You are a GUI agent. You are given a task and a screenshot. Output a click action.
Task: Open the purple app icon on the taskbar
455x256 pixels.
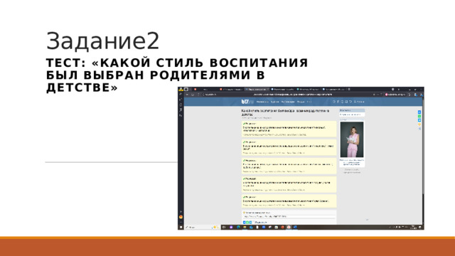pyautogui.click(x=231, y=228)
